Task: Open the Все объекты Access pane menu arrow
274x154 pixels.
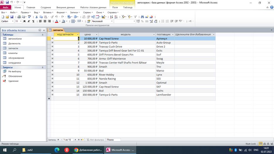Action: (x=40, y=30)
